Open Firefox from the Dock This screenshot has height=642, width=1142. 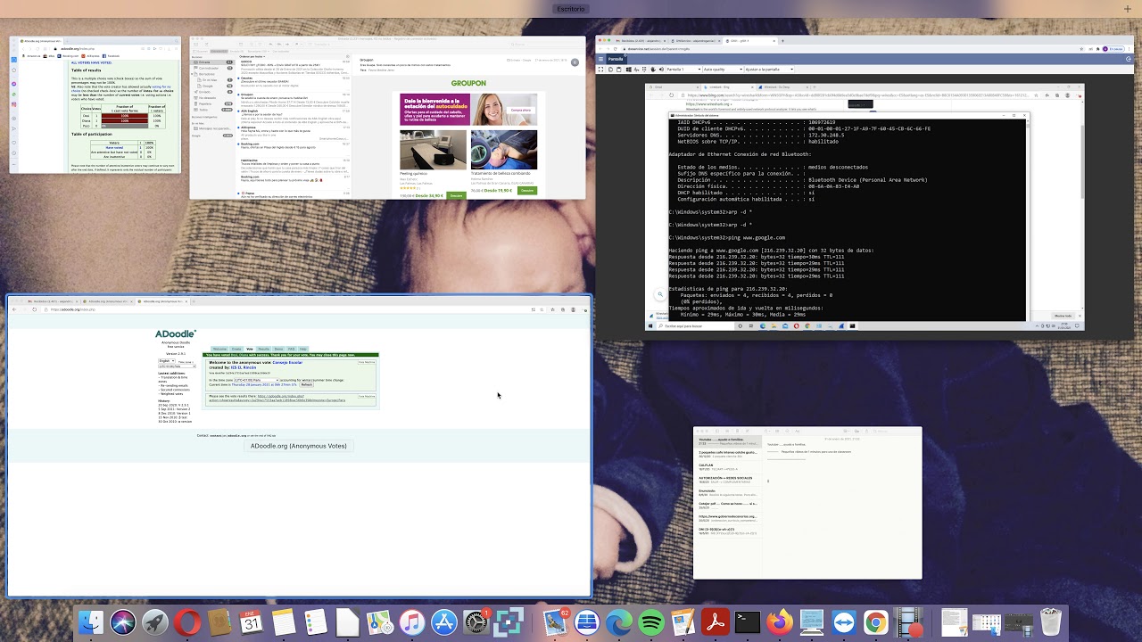pyautogui.click(x=780, y=622)
